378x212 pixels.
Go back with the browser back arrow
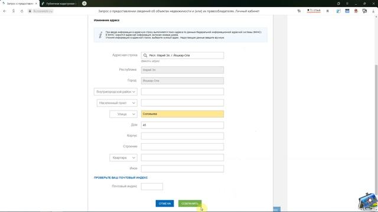tap(5, 11)
